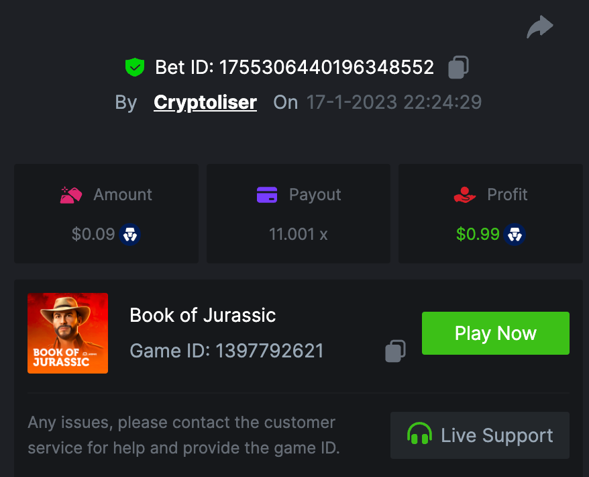The height and width of the screenshot is (477, 589).
Task: Copy the Game ID number
Action: click(395, 351)
